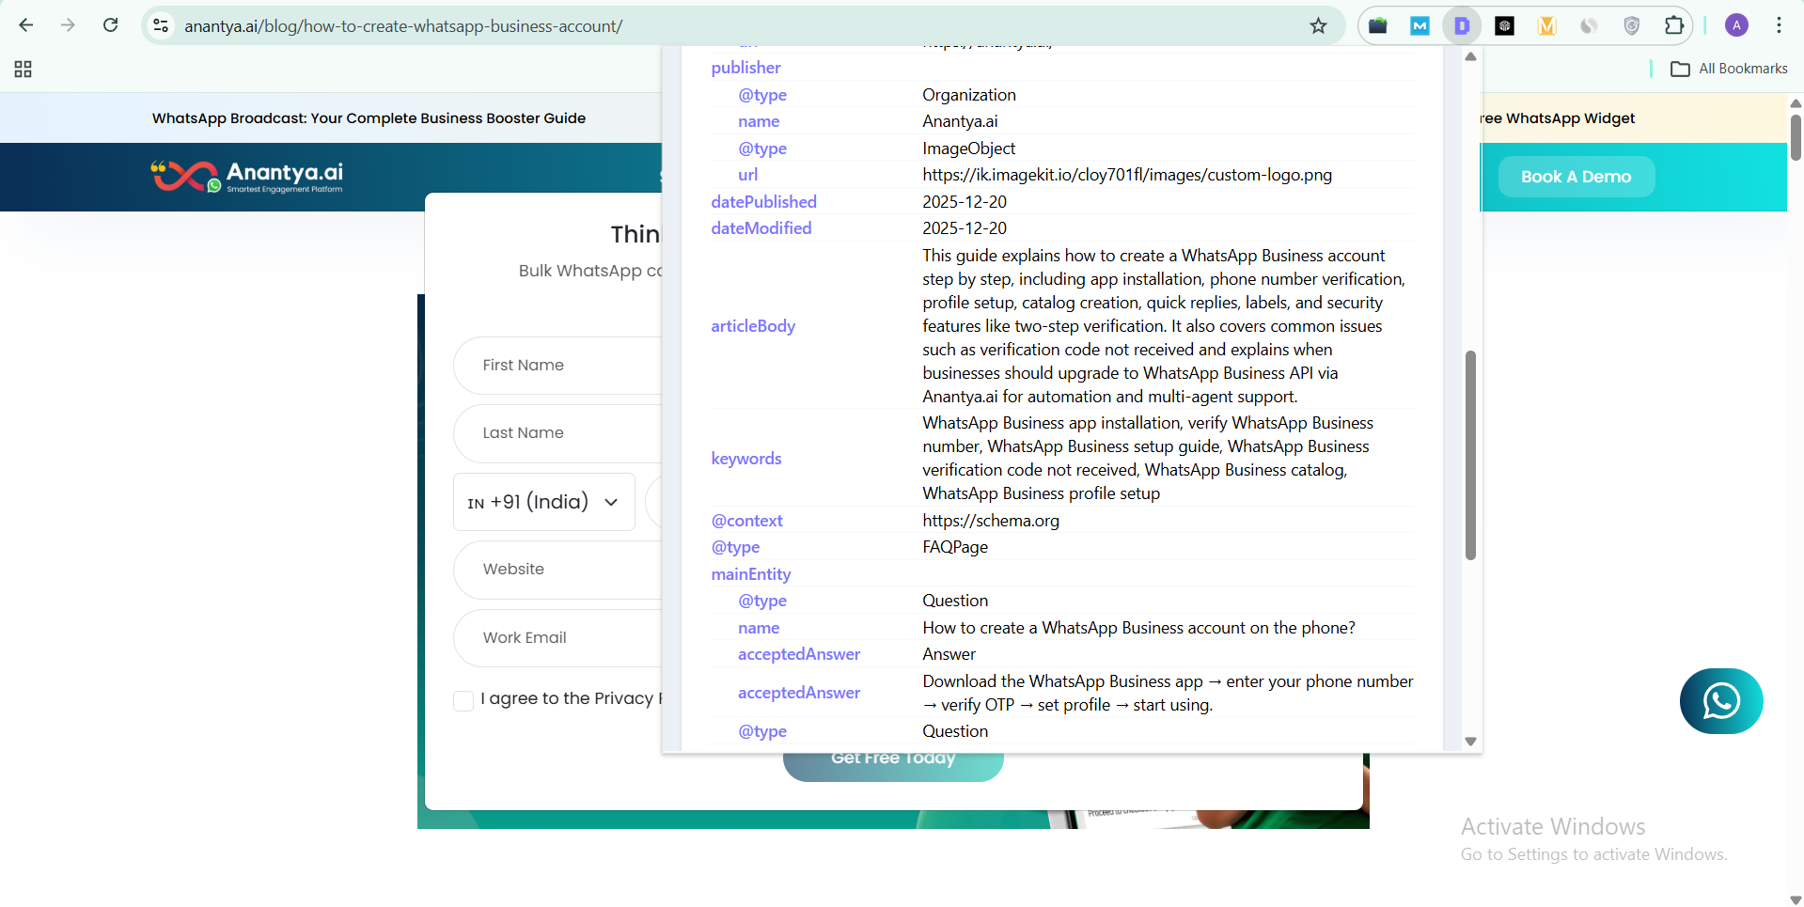Viewport: 1804px width, 907px height.
Task: Open the Extensions puzzle menu
Action: click(1673, 25)
